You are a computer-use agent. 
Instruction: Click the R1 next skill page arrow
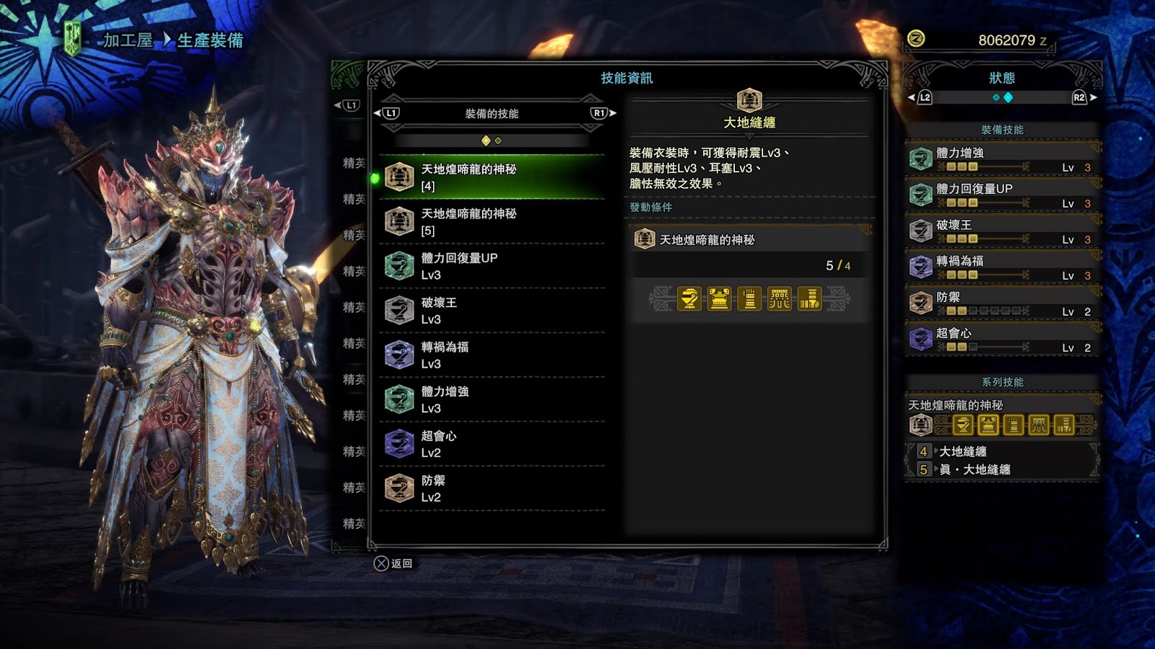(603, 113)
